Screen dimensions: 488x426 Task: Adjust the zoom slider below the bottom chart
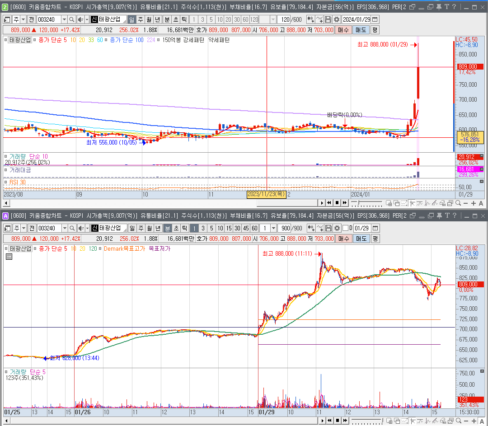click(367, 421)
